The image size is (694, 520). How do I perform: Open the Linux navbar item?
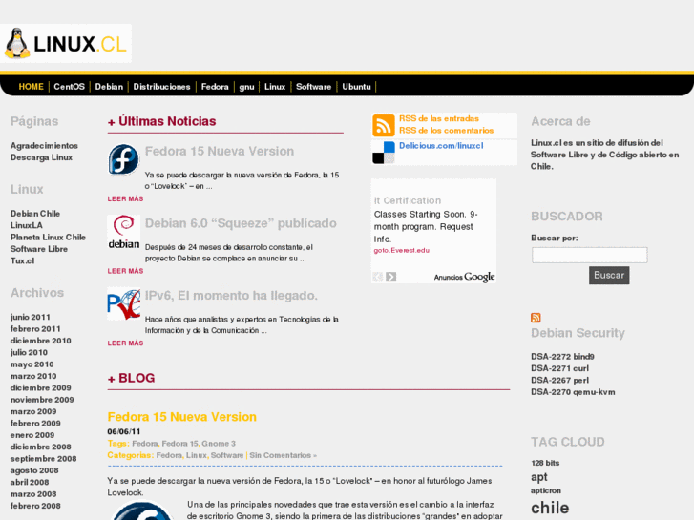click(275, 87)
